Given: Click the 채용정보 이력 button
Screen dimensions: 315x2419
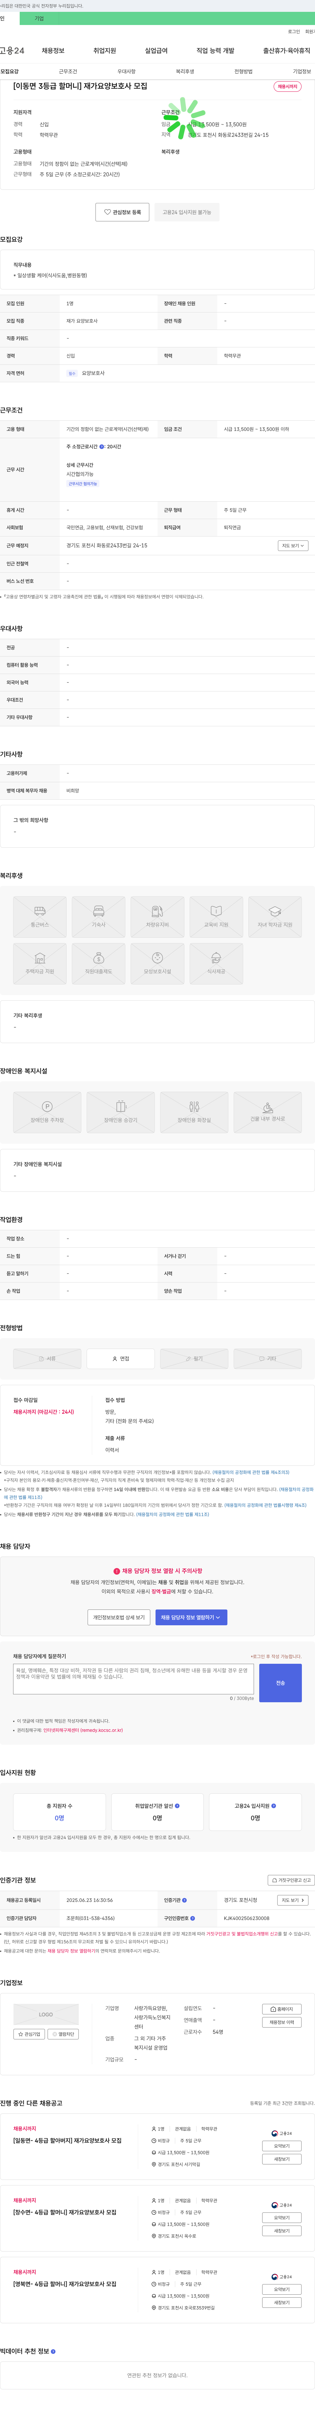Looking at the screenshot, I should [x=282, y=2023].
